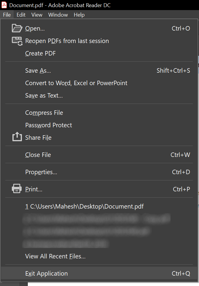Image resolution: width=199 pixels, height=286 pixels.
Task: Select Close File menu entry
Action: pos(38,155)
